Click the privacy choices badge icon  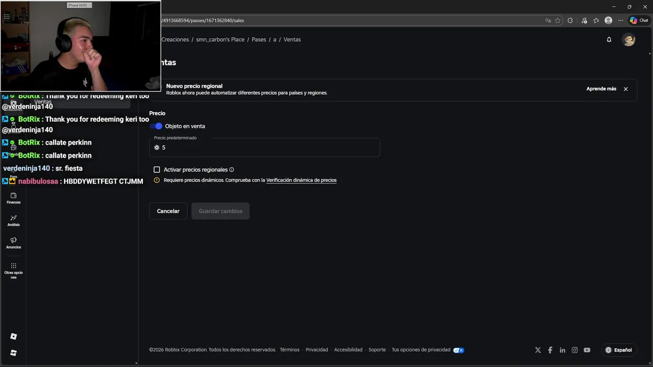tap(459, 350)
